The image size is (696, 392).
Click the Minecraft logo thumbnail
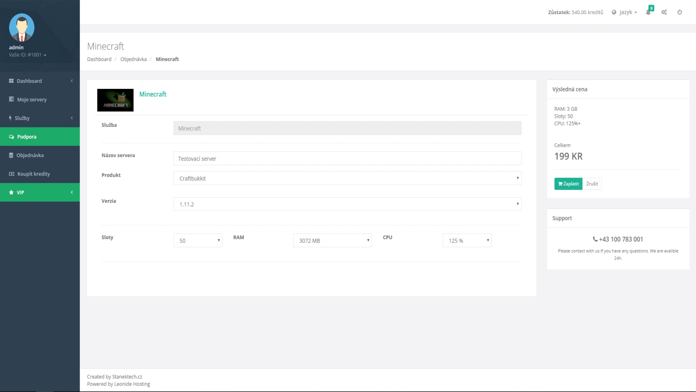coord(115,100)
